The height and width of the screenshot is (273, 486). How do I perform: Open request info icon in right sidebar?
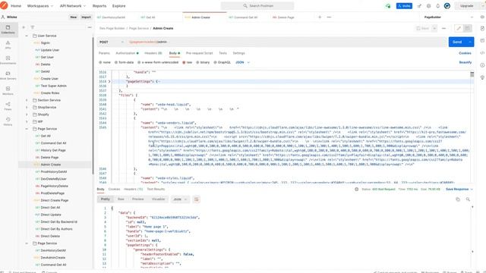482,65
